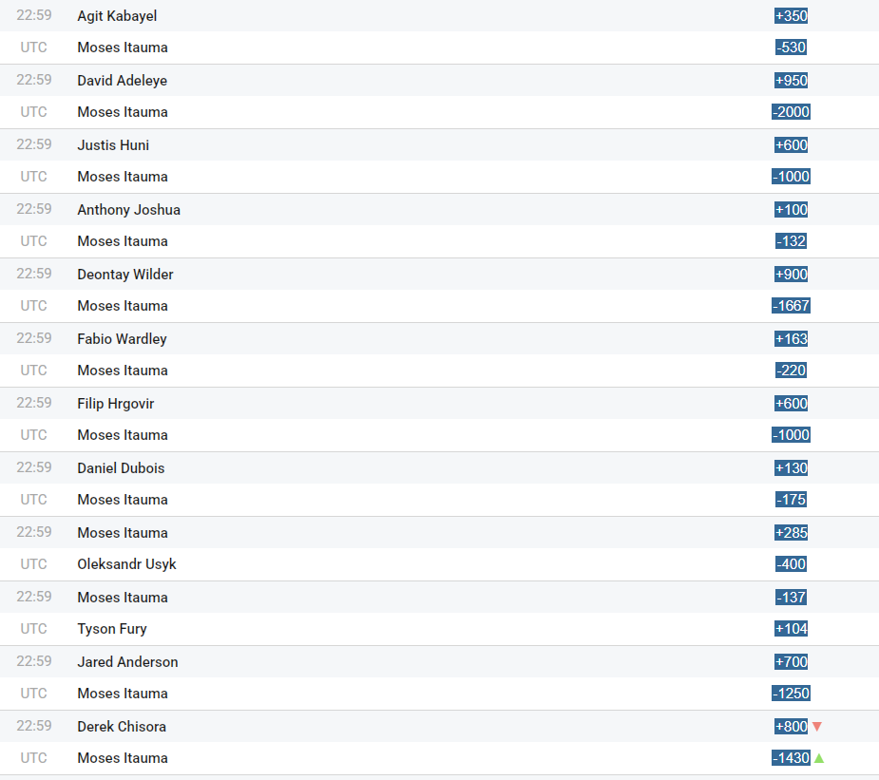Click the Tyson Fury name
The width and height of the screenshot is (879, 780).
[112, 629]
